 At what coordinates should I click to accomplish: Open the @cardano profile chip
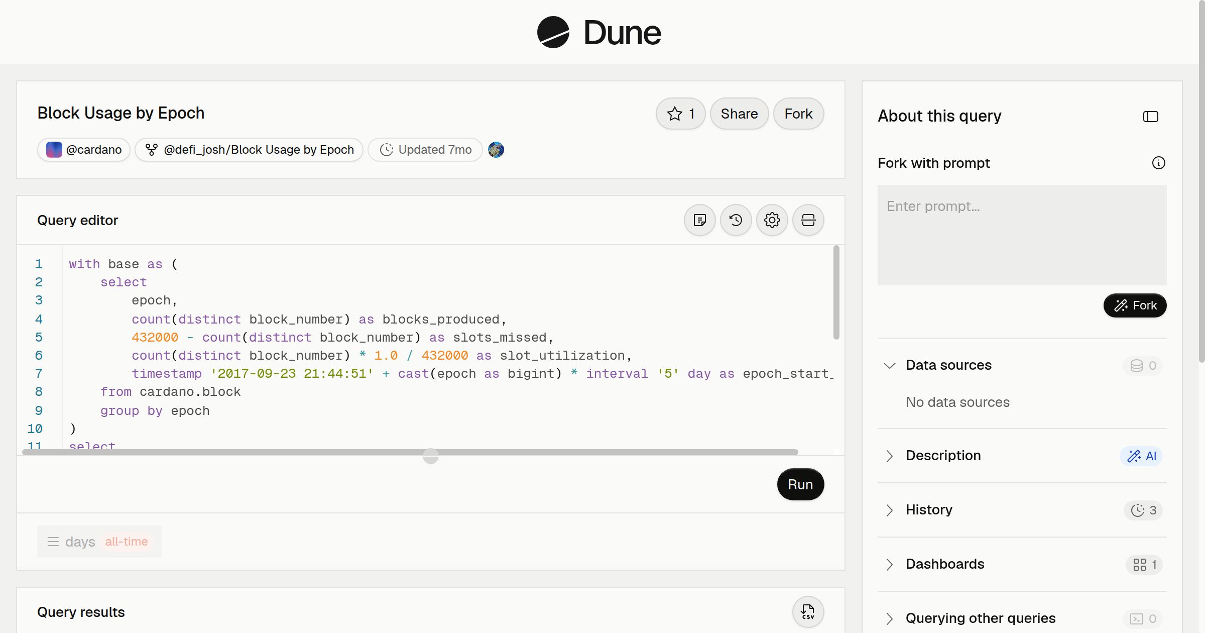84,150
